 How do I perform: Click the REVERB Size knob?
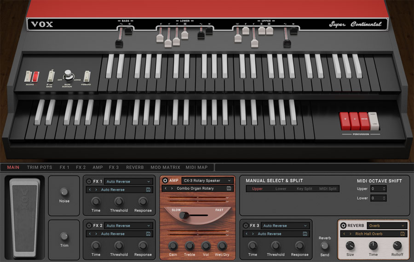coord(350,245)
